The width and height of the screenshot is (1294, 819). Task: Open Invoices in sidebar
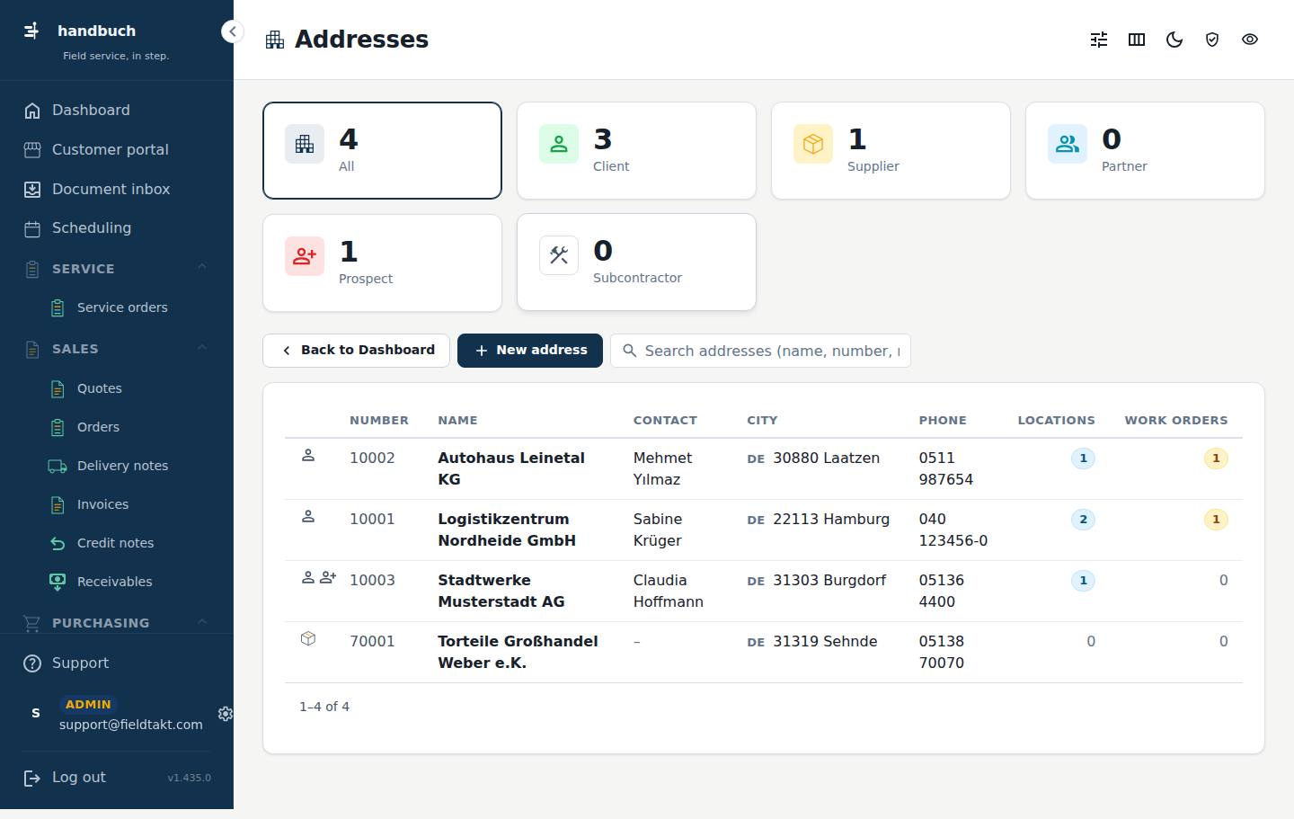coord(129,504)
